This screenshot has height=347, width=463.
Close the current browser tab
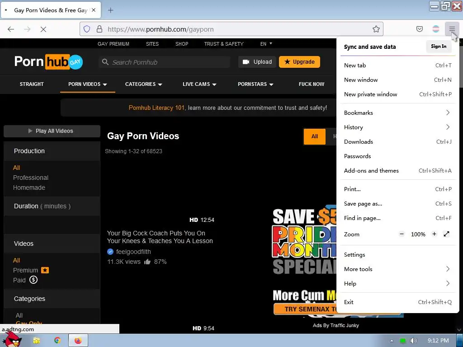click(94, 10)
